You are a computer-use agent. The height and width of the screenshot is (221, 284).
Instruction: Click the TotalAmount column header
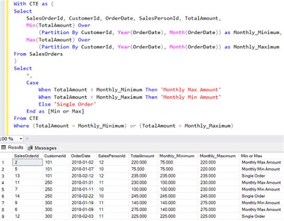[143, 156]
